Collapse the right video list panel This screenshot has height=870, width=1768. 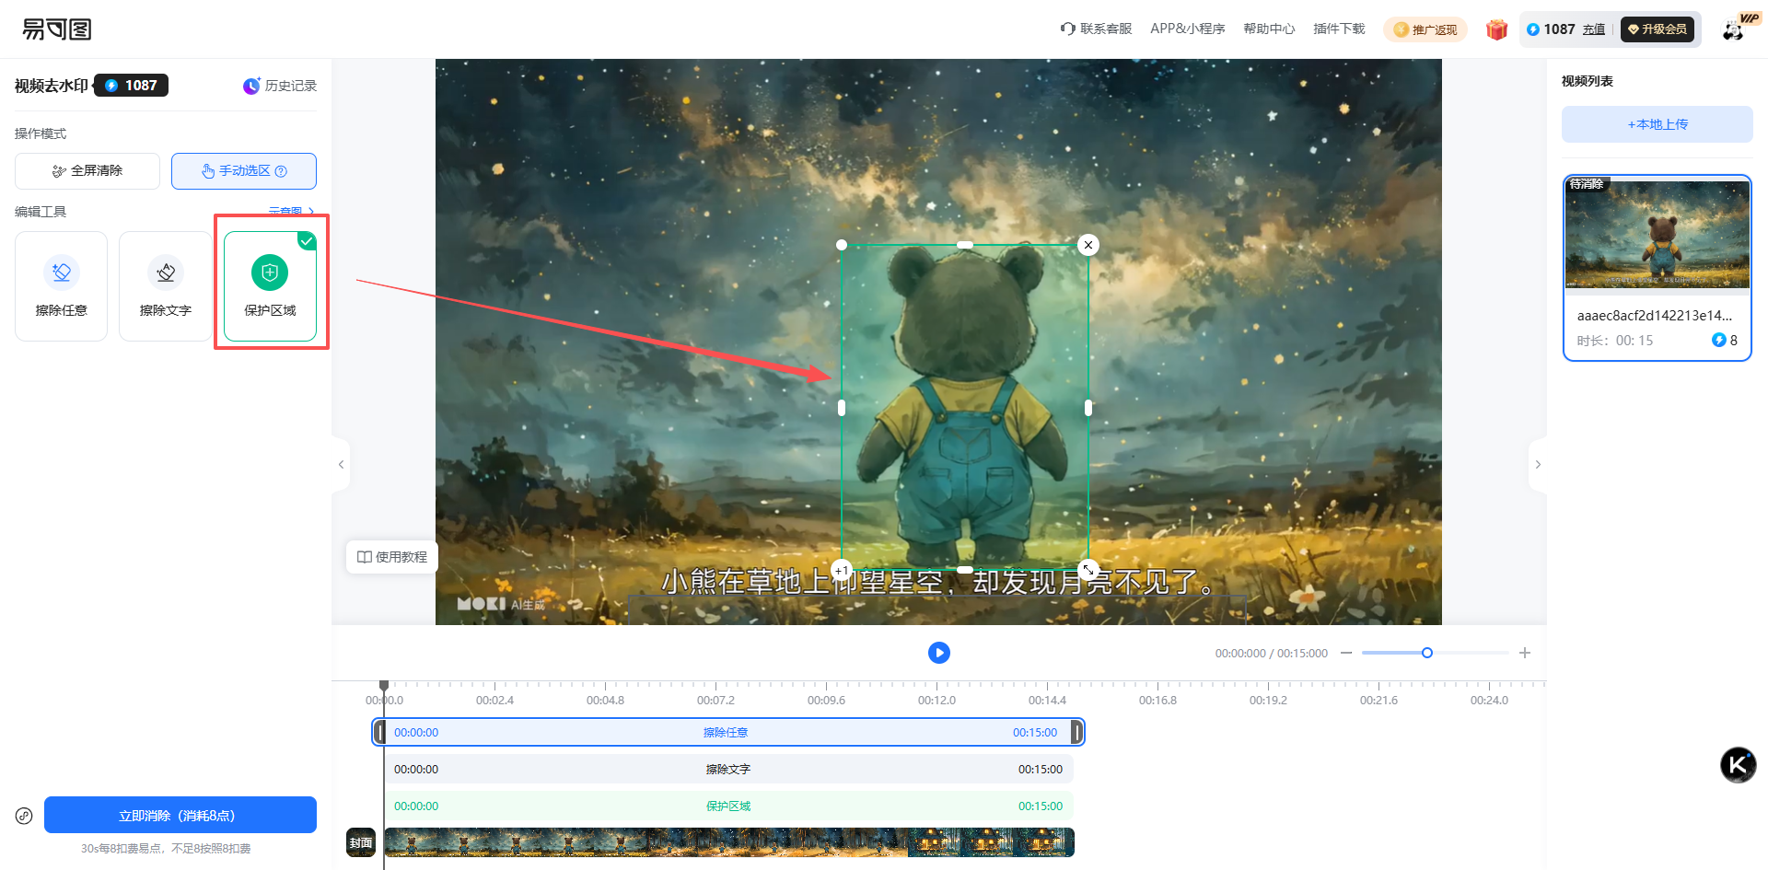pyautogui.click(x=1538, y=464)
